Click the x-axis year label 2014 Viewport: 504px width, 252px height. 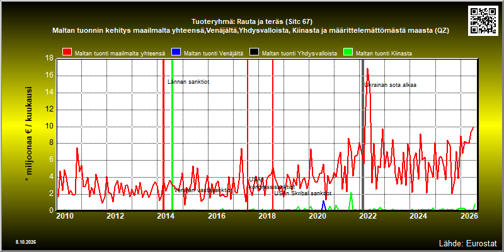coord(166,216)
